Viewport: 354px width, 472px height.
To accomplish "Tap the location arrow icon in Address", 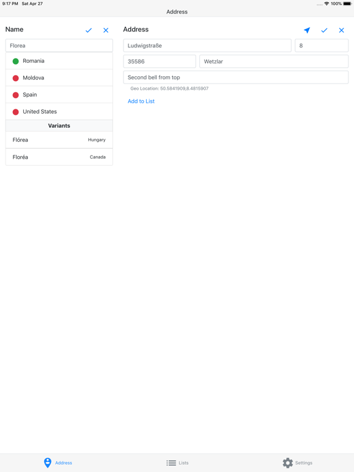I will [x=307, y=30].
